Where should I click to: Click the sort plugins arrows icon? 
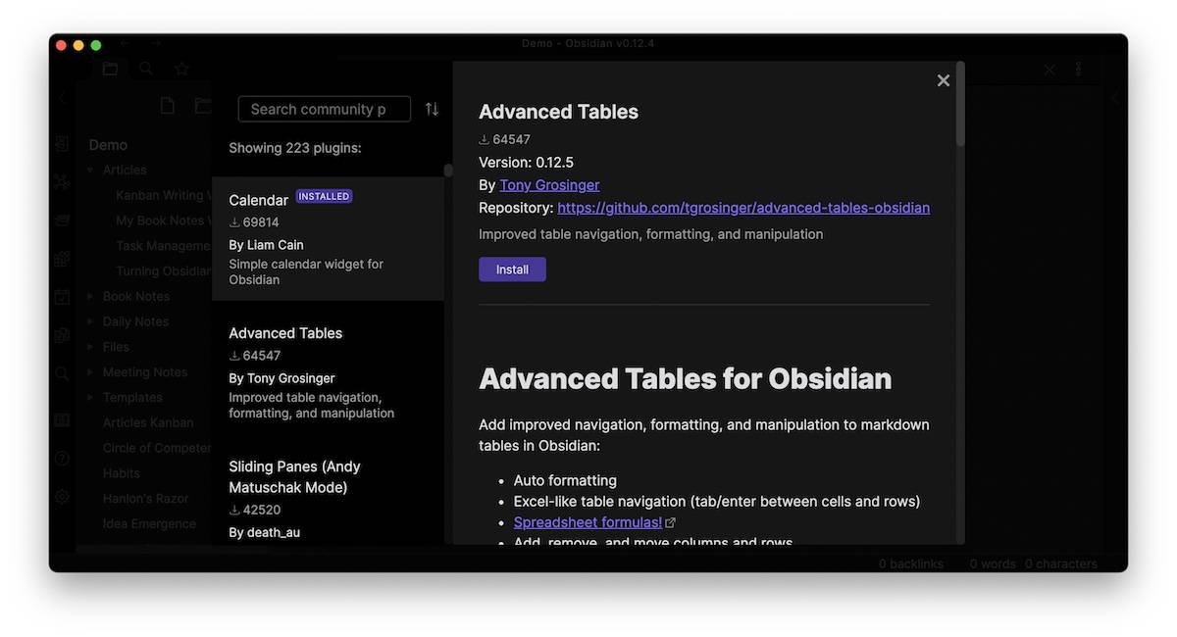click(432, 109)
